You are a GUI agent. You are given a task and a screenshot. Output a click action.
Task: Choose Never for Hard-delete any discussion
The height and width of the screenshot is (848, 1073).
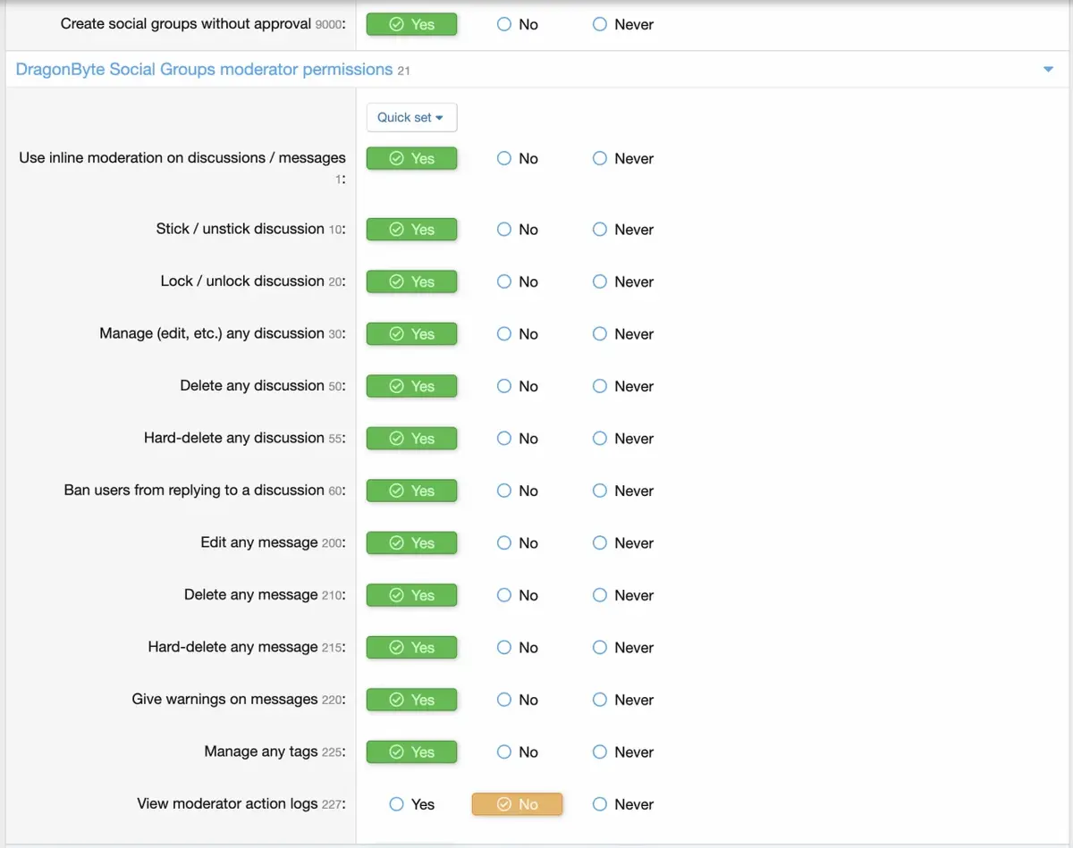tap(600, 439)
